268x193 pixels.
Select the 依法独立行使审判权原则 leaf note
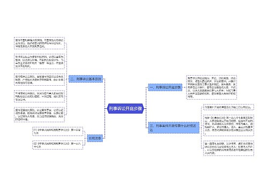pos(39,61)
